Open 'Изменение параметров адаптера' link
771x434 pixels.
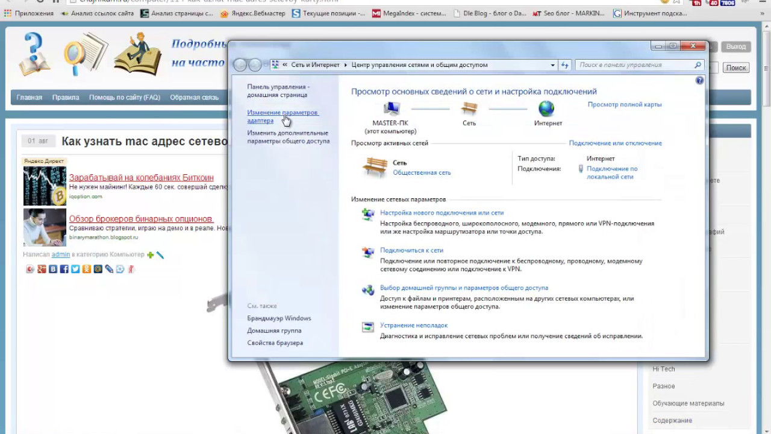[x=282, y=116]
